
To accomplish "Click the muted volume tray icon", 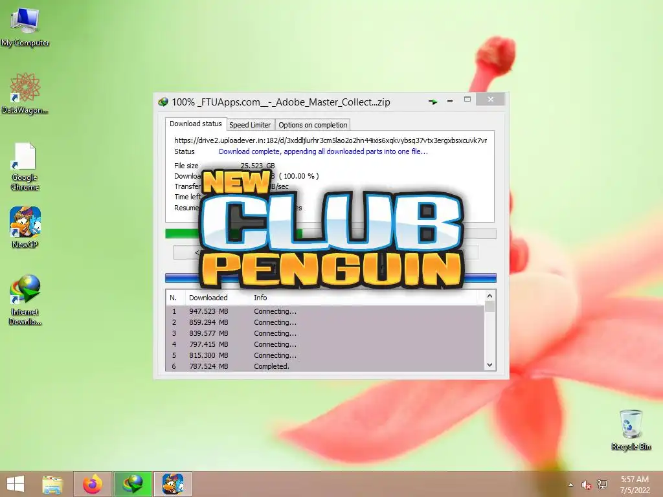I will (x=586, y=485).
